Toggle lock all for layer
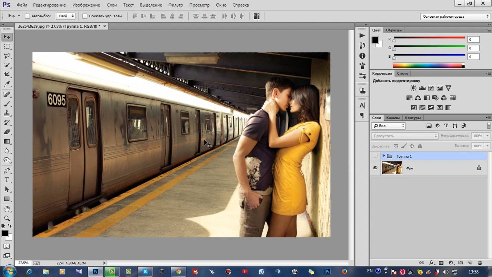The height and width of the screenshot is (277, 492). [420, 146]
